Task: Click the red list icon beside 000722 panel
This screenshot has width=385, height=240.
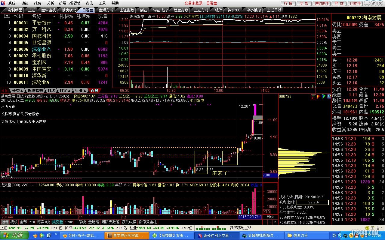Action: click(314, 96)
